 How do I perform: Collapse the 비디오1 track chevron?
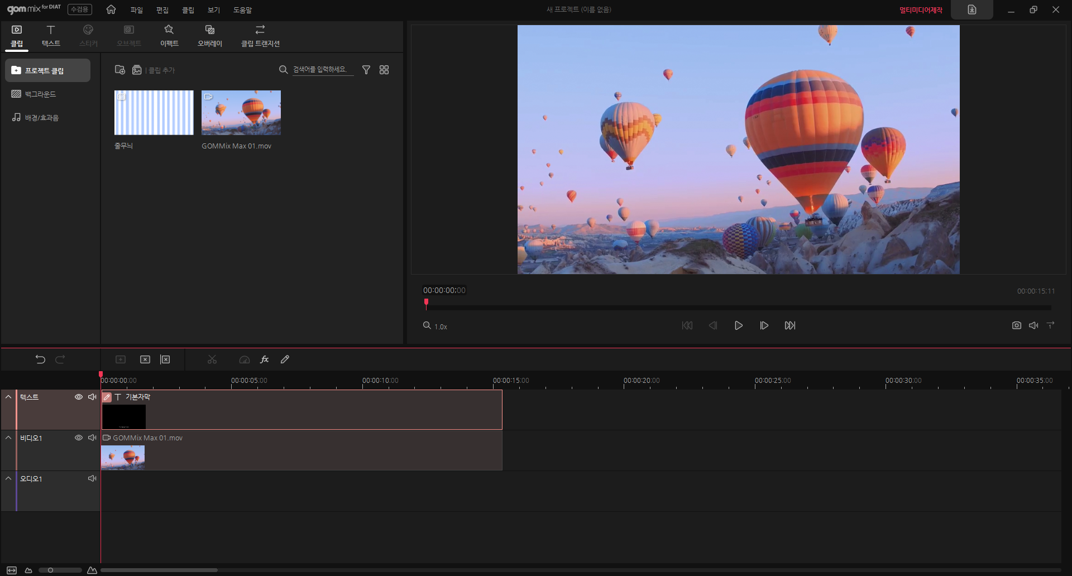point(8,438)
